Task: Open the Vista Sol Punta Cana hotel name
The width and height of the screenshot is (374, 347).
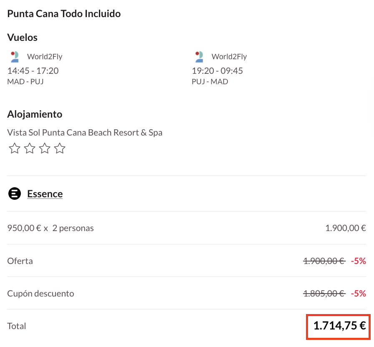Action: coord(85,133)
